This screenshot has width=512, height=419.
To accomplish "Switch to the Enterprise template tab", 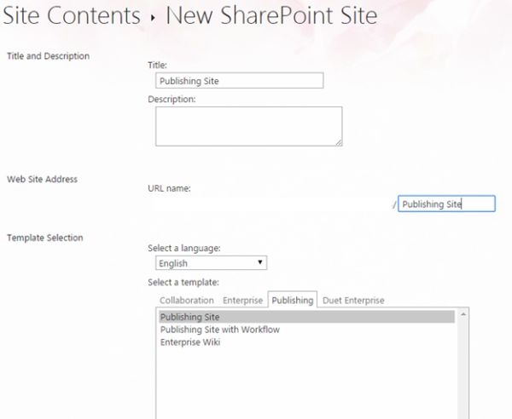I will (242, 300).
